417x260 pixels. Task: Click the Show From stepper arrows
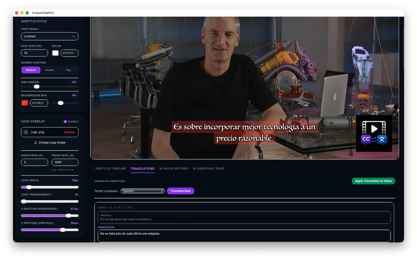[x=44, y=162]
